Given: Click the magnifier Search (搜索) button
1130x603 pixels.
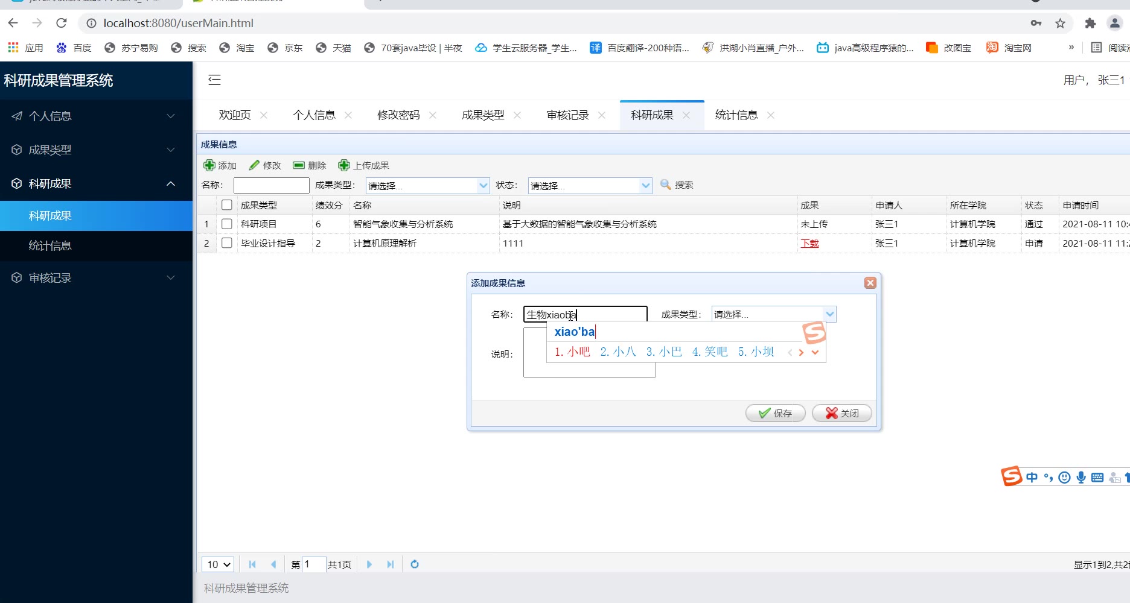Looking at the screenshot, I should 677,185.
